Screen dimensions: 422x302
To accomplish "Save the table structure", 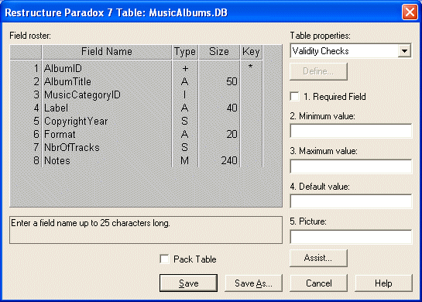I will click(x=188, y=283).
